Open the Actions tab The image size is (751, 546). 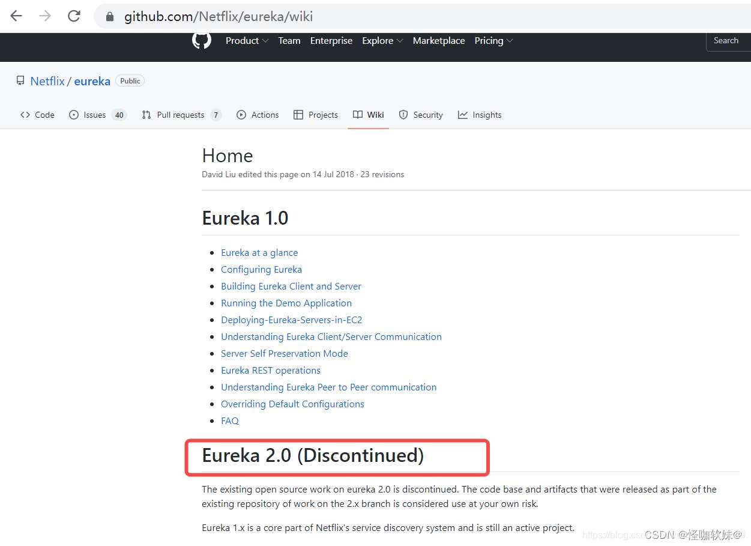258,115
